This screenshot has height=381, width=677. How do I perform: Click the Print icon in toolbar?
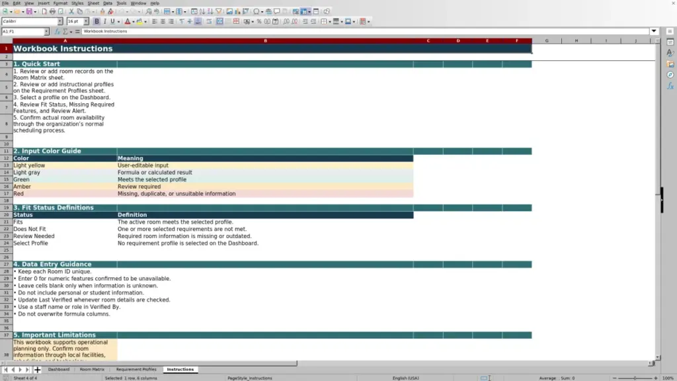click(52, 11)
